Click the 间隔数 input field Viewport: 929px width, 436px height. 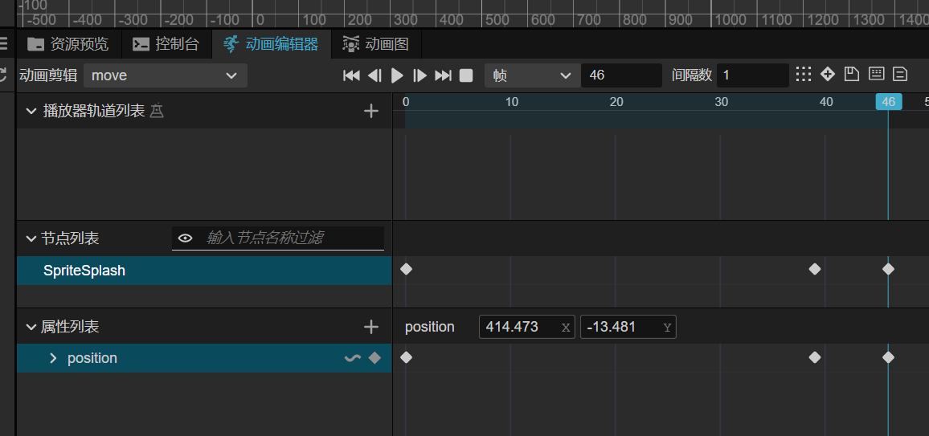pos(752,75)
